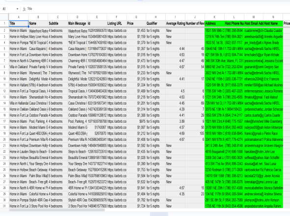Select row 1 header number
Viewport: 290px width, 216px height.
click(x=4, y=24)
